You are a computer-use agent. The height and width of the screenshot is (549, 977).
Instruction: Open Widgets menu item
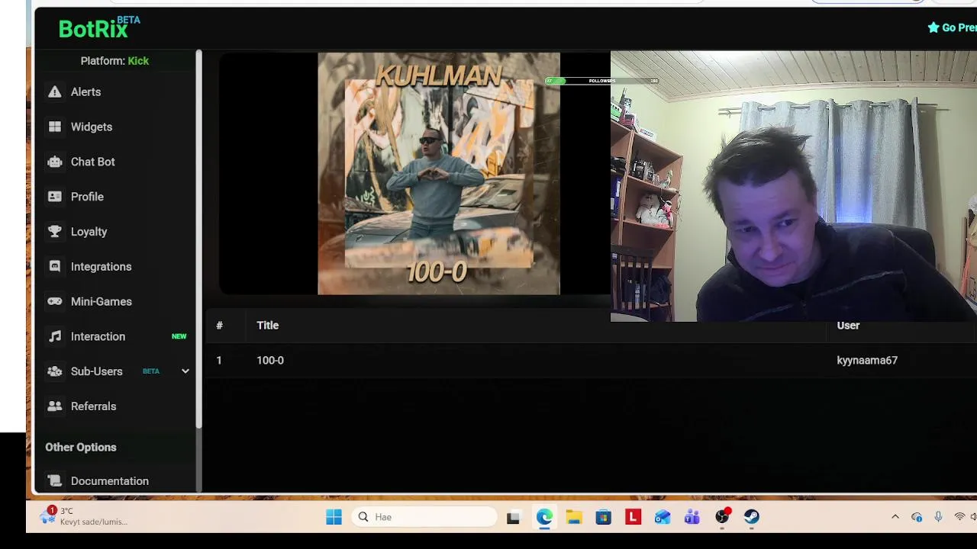tap(92, 127)
